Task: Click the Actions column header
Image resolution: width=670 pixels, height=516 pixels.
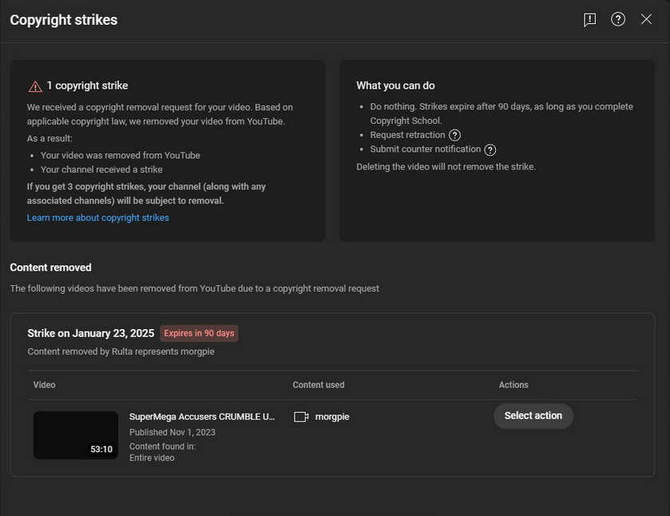Action: click(513, 385)
